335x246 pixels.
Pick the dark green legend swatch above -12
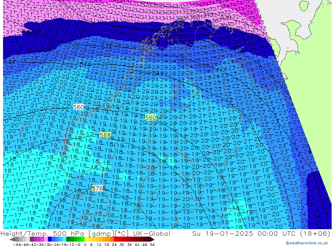coord(68,239)
